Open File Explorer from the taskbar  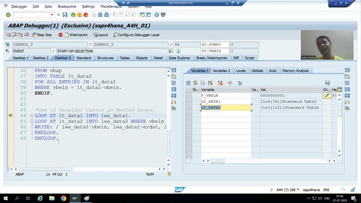click(x=52, y=198)
